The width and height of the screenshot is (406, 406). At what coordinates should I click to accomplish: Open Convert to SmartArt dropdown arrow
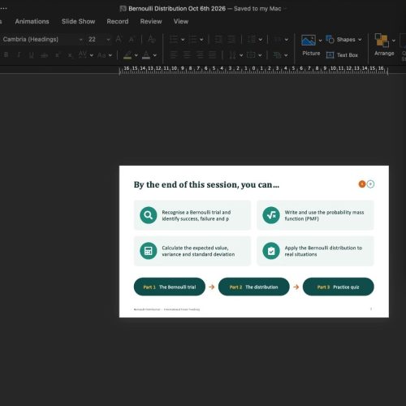click(286, 55)
